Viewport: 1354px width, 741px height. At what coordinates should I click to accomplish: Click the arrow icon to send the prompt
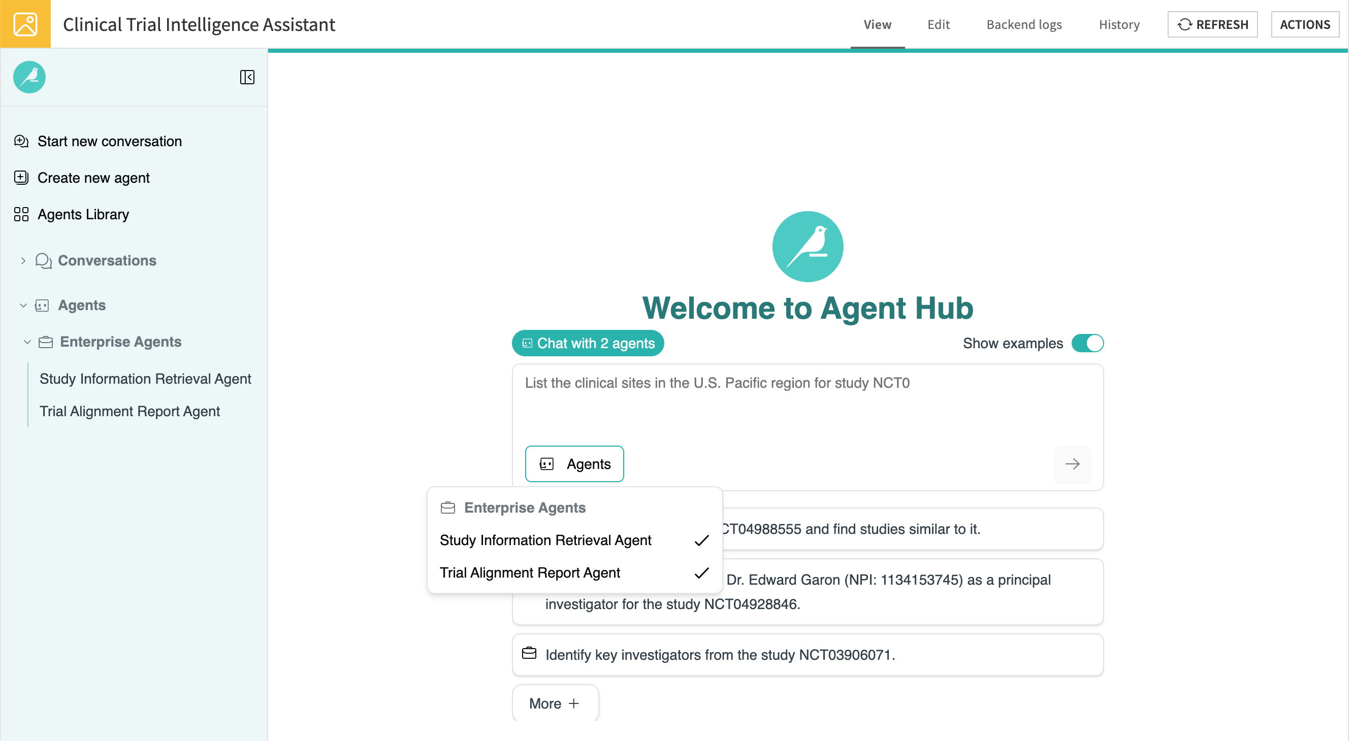(x=1072, y=464)
